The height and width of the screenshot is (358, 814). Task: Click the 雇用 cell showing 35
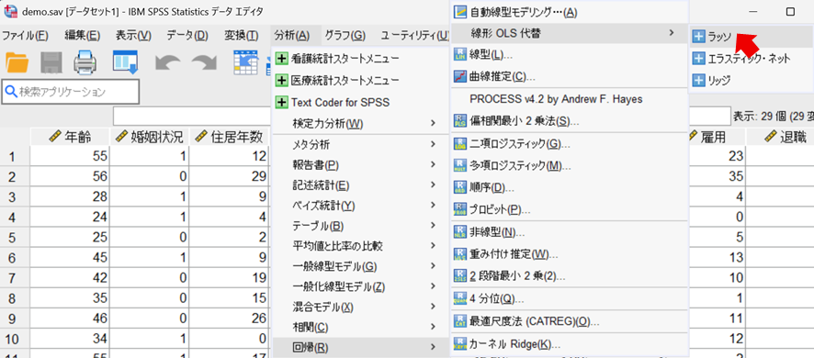pos(717,177)
